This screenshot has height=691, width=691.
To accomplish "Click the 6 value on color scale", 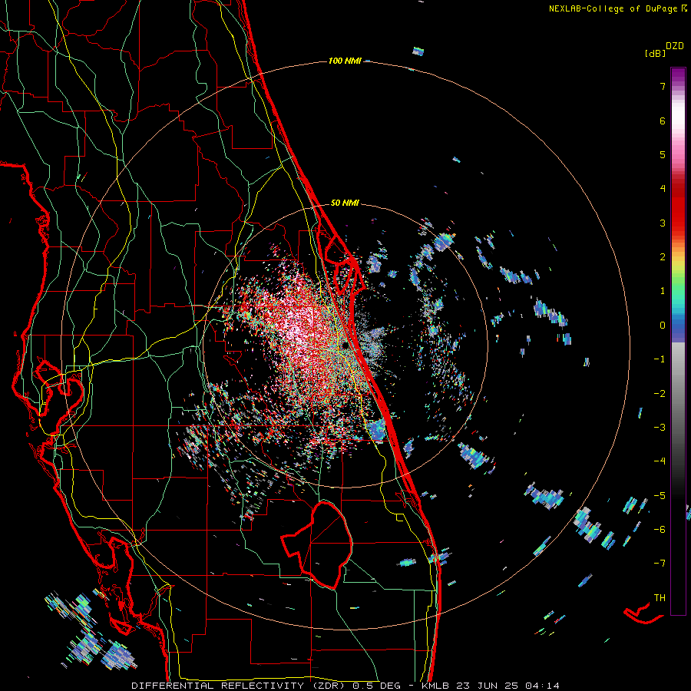I will tap(663, 121).
